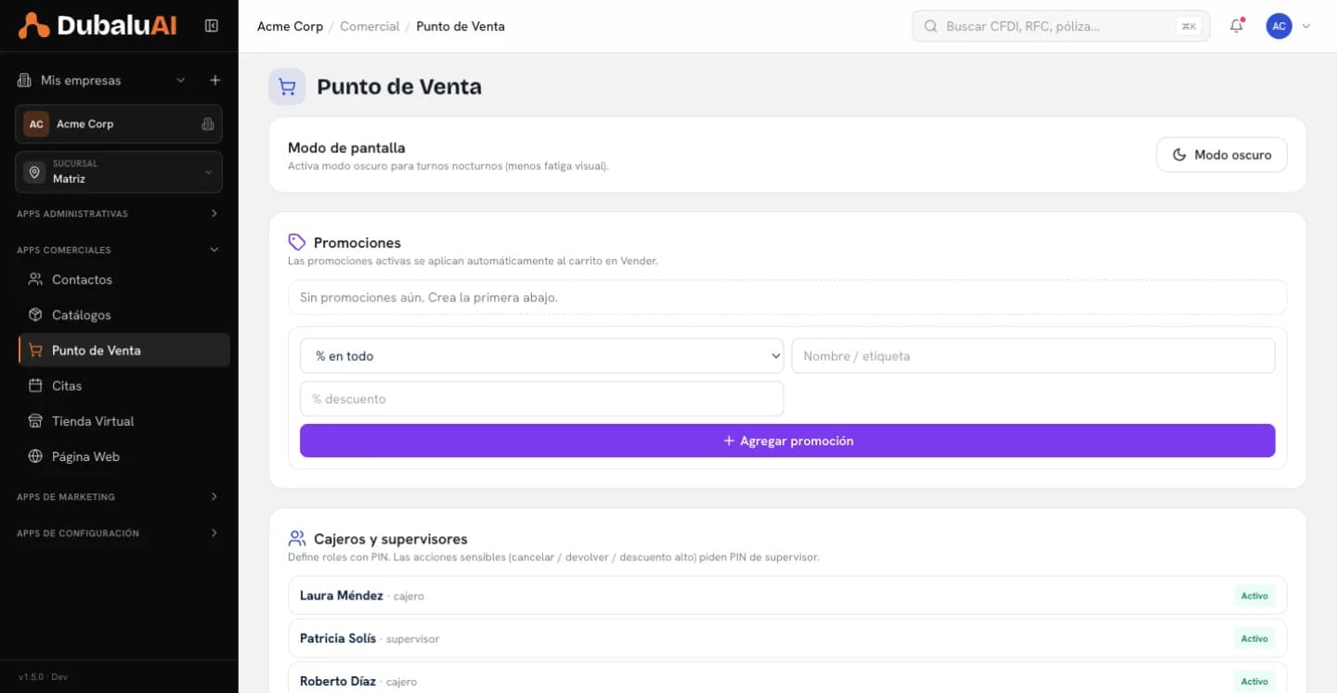Select Punto de Venta sidebar item

(124, 351)
